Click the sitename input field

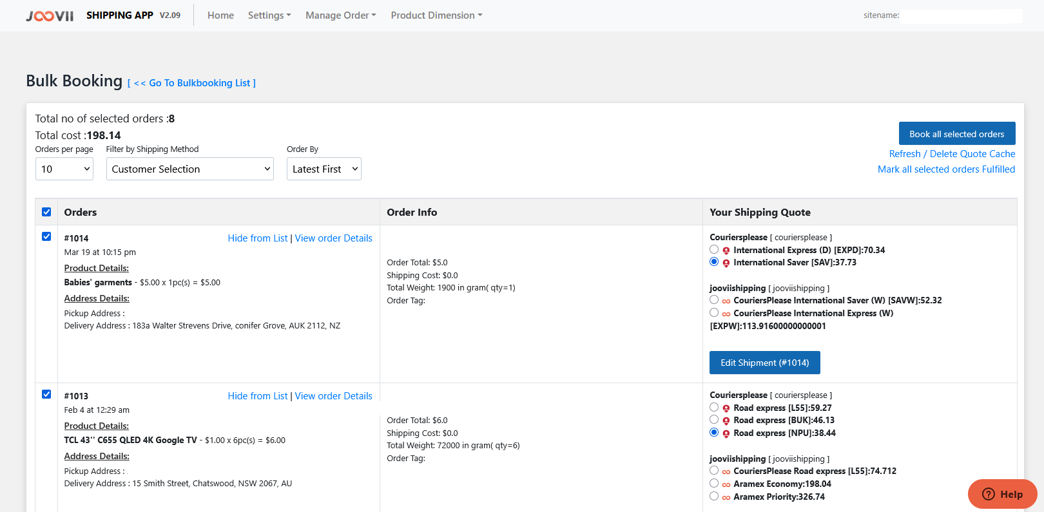(962, 15)
